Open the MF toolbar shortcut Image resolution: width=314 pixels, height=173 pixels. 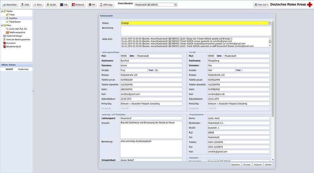coord(92,5)
